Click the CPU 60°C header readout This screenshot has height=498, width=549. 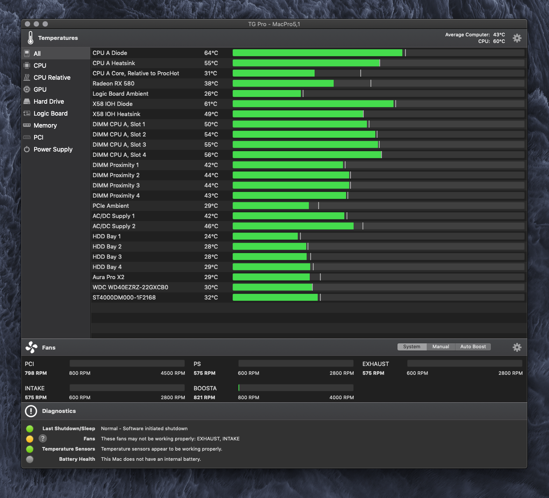point(491,41)
